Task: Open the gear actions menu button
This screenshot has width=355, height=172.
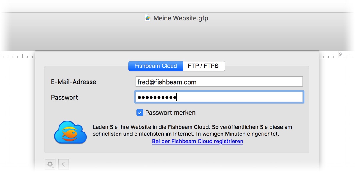Action: click(x=50, y=164)
